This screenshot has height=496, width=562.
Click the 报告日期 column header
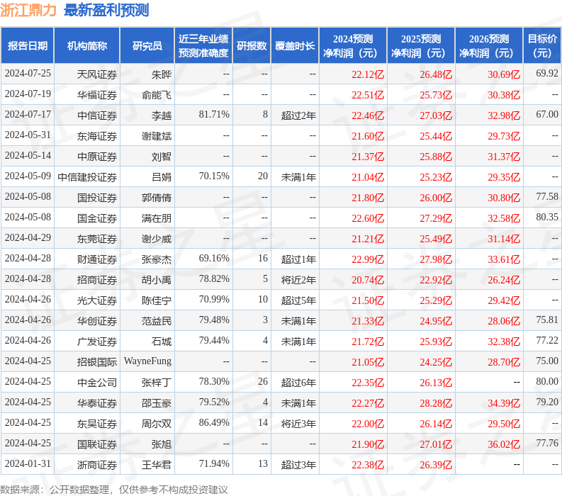point(27,45)
